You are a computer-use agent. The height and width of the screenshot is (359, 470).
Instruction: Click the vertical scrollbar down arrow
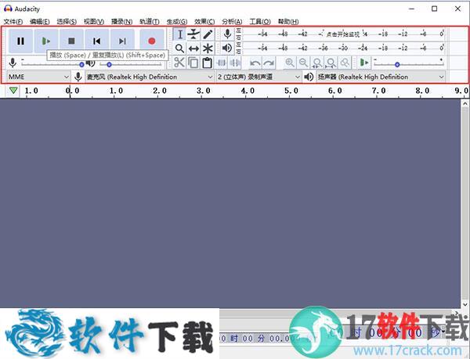click(465, 304)
